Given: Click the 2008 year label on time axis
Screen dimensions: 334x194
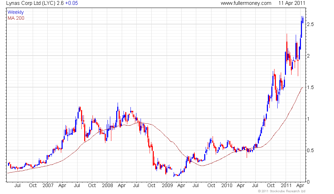Looking at the screenshot, I should pos(108,186).
